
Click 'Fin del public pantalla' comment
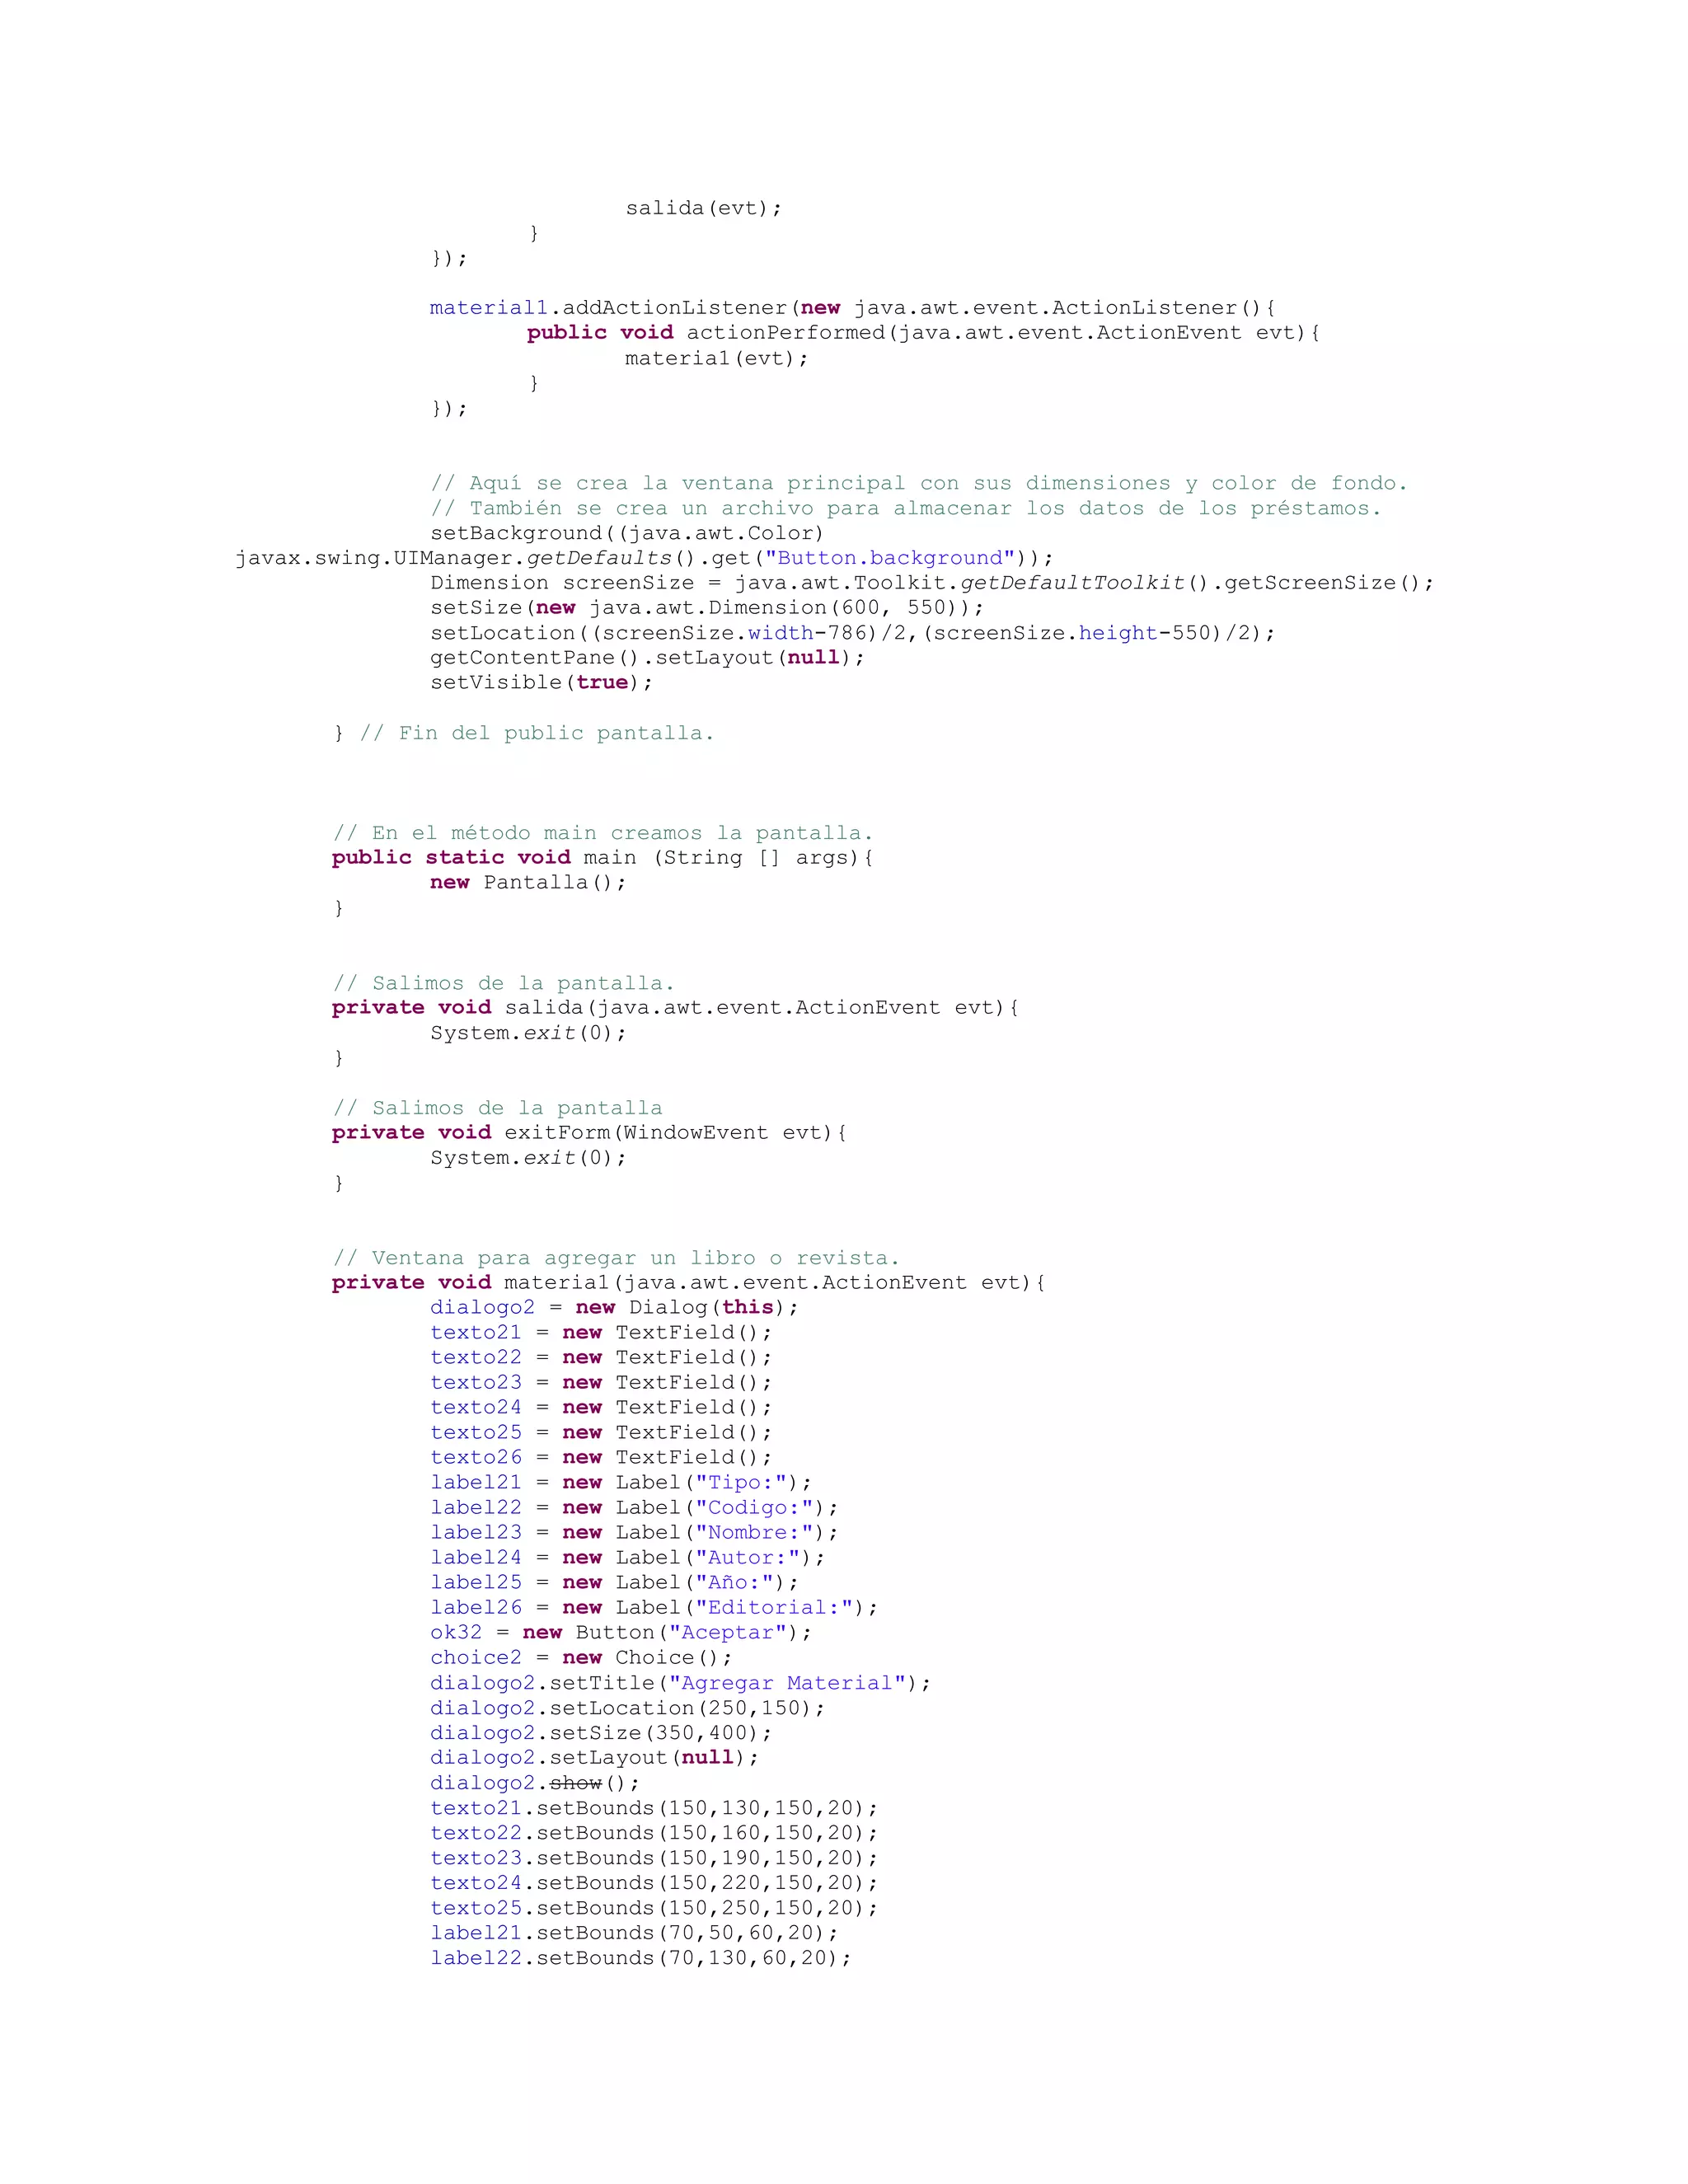pos(537,733)
